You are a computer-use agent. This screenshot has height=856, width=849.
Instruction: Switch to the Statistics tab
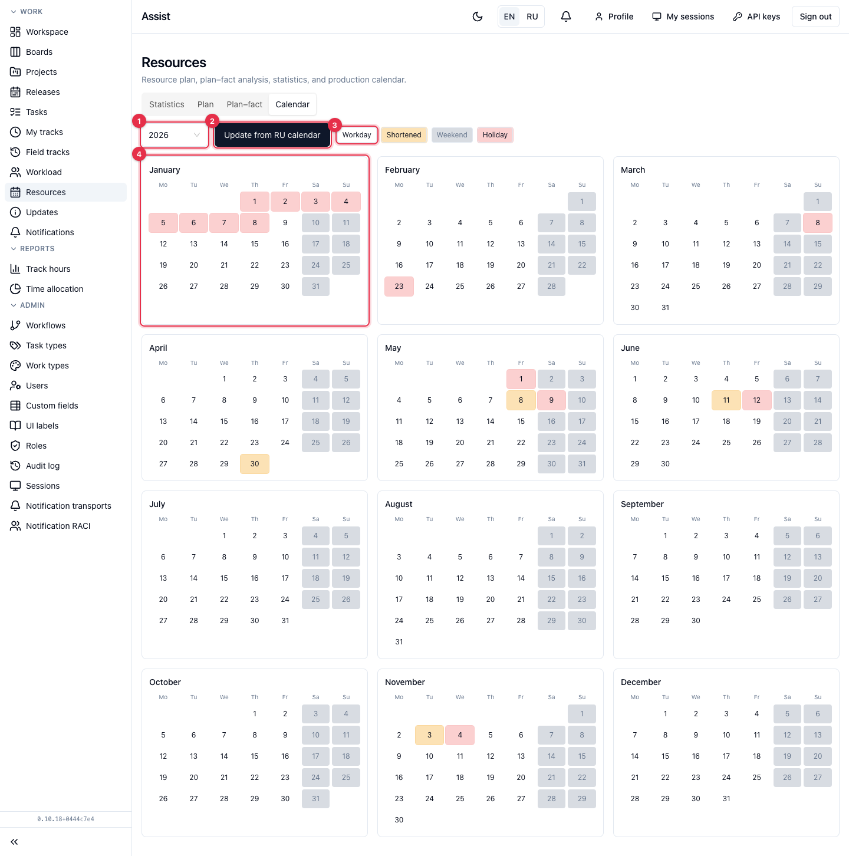[x=167, y=104]
